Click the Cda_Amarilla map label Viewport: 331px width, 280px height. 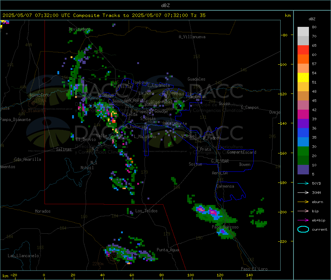pyautogui.click(x=28, y=159)
